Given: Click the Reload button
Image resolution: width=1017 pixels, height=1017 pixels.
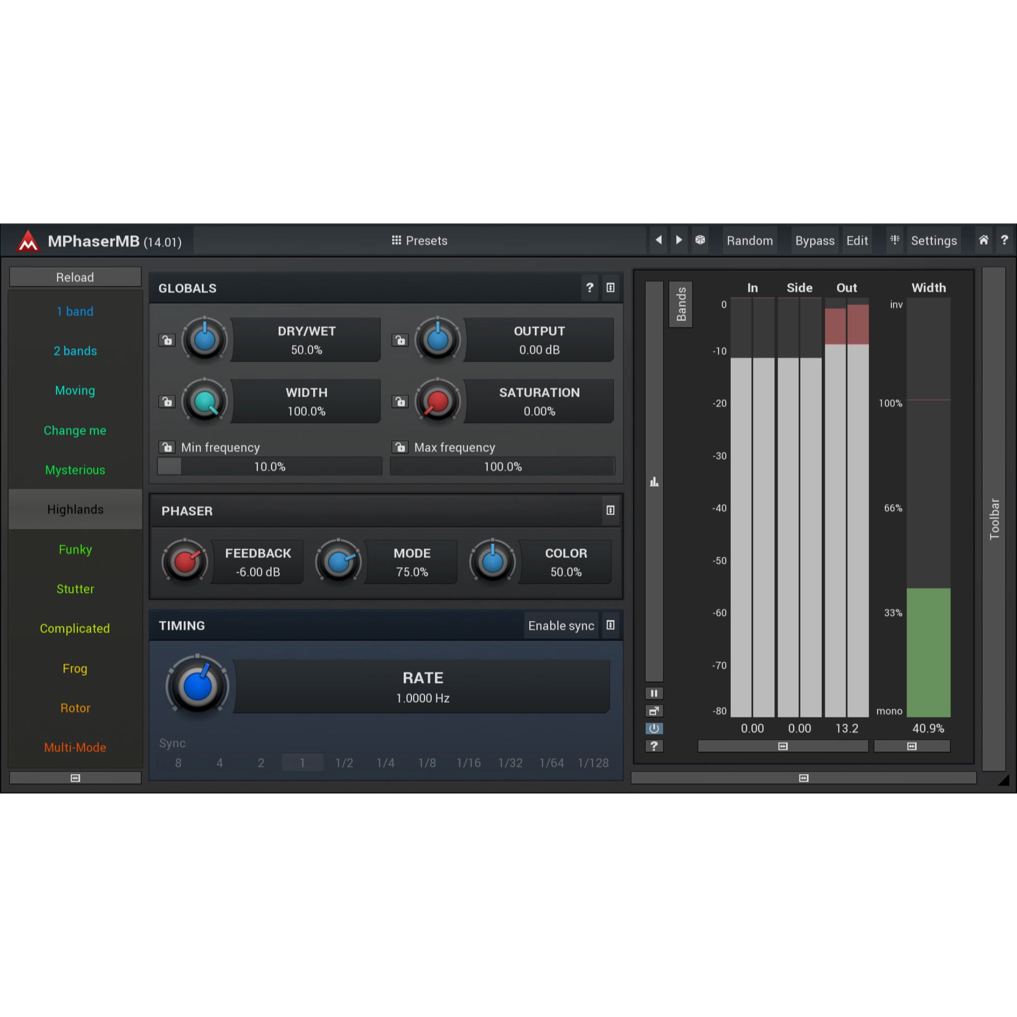Looking at the screenshot, I should pos(75,277).
